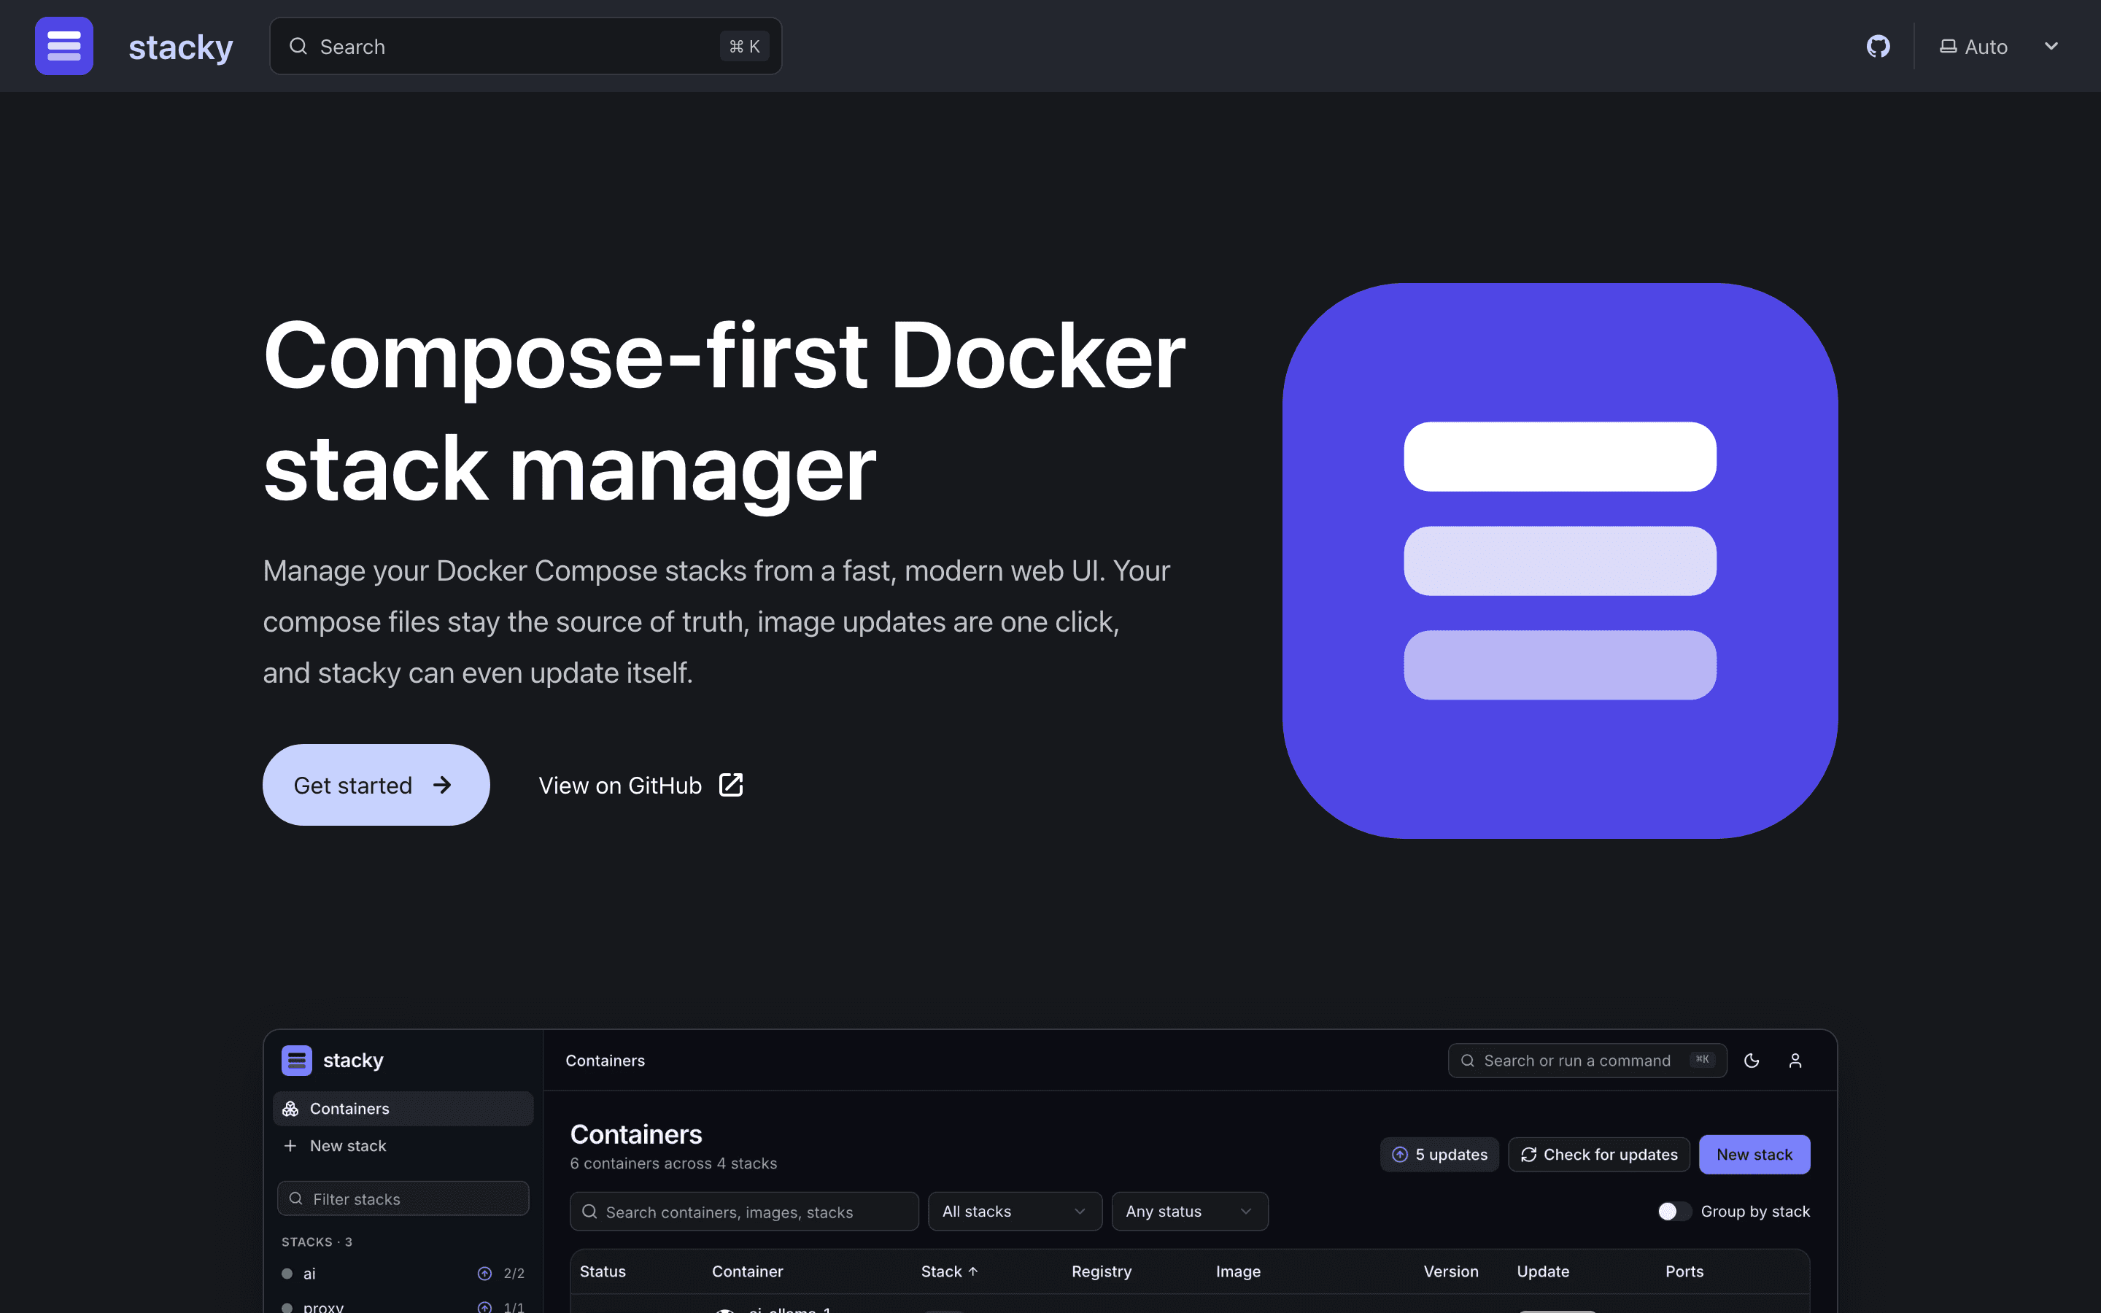This screenshot has width=2101, height=1313.
Task: Click the moon theme icon in dashboard preview
Action: (x=1751, y=1061)
